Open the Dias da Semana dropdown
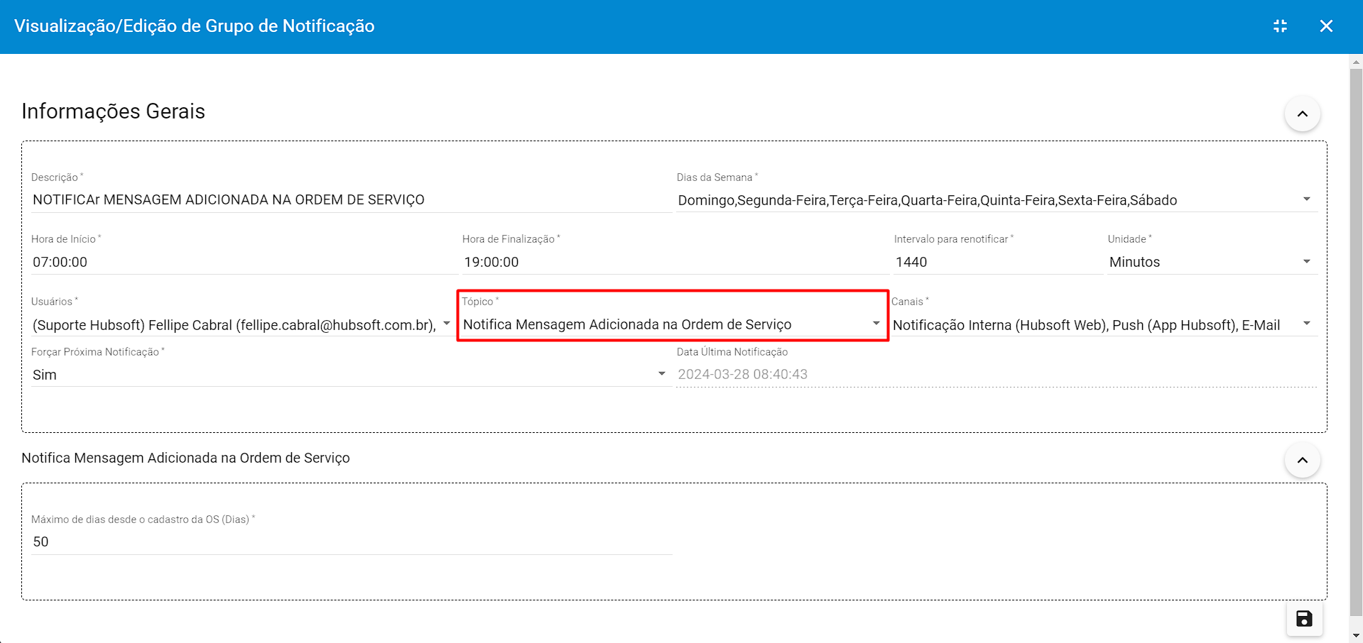This screenshot has height=643, width=1363. (997, 200)
